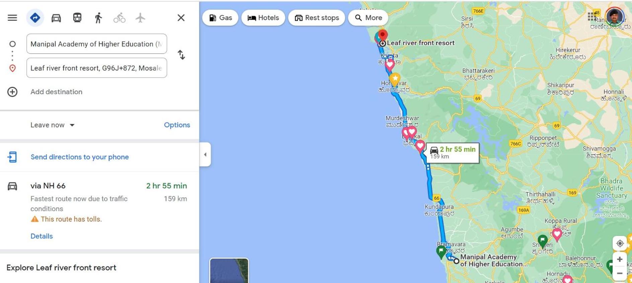Viewport: 632px width, 283px height.
Task: Swap starting point and destination
Action: pyautogui.click(x=181, y=55)
